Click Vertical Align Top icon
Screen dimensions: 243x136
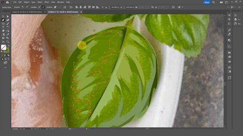pyautogui.click(x=89, y=7)
